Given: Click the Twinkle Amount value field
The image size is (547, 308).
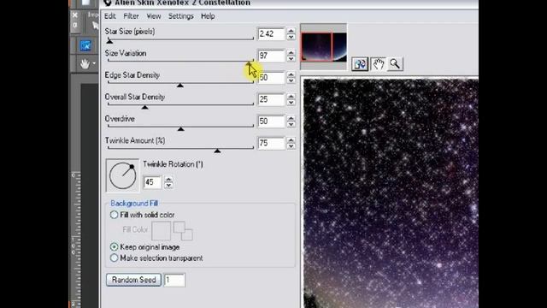Looking at the screenshot, I should (271, 143).
